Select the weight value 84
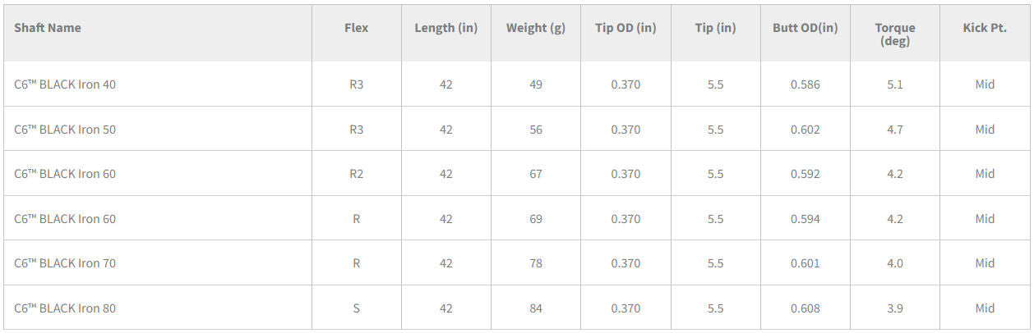The image size is (1034, 333). click(x=535, y=308)
